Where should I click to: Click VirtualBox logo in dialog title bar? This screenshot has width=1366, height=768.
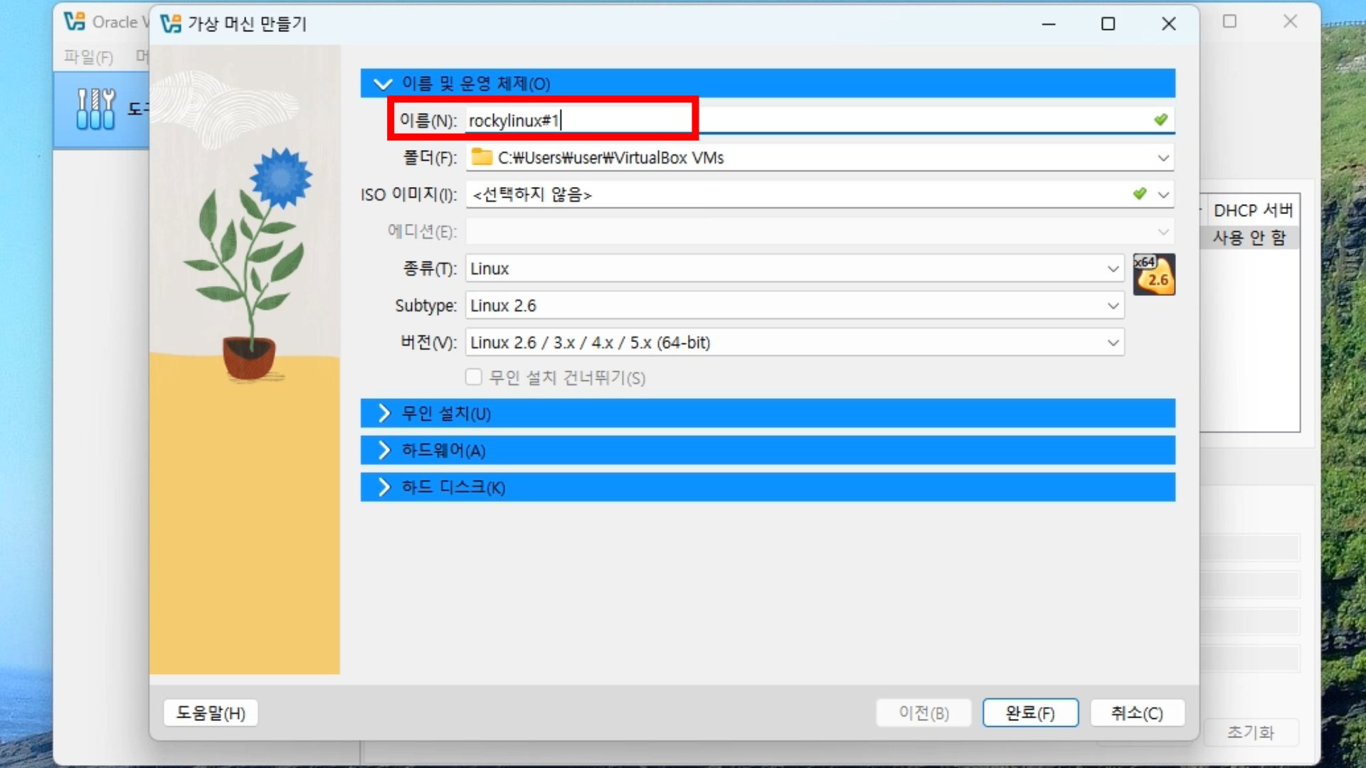point(171,23)
